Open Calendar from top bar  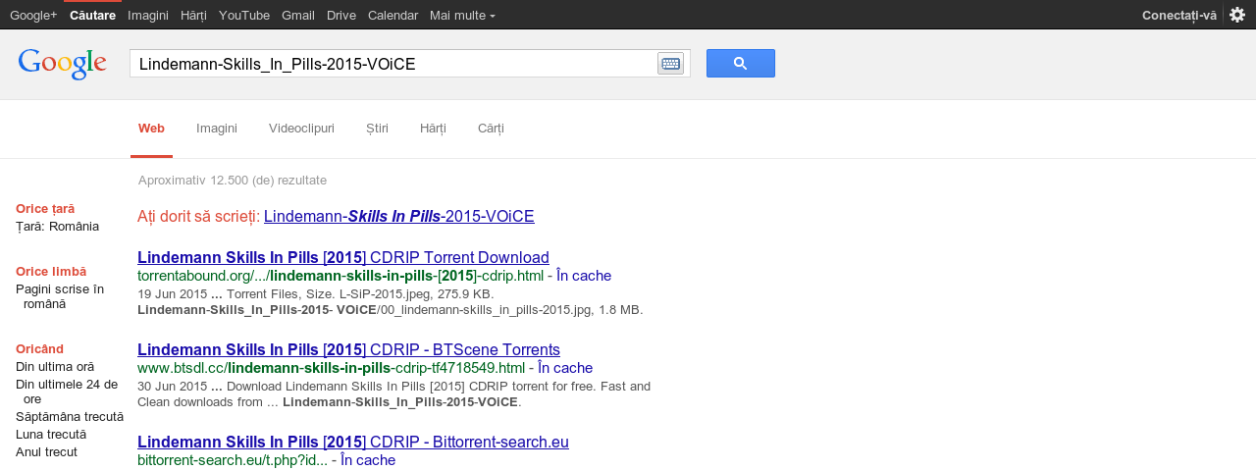click(392, 15)
